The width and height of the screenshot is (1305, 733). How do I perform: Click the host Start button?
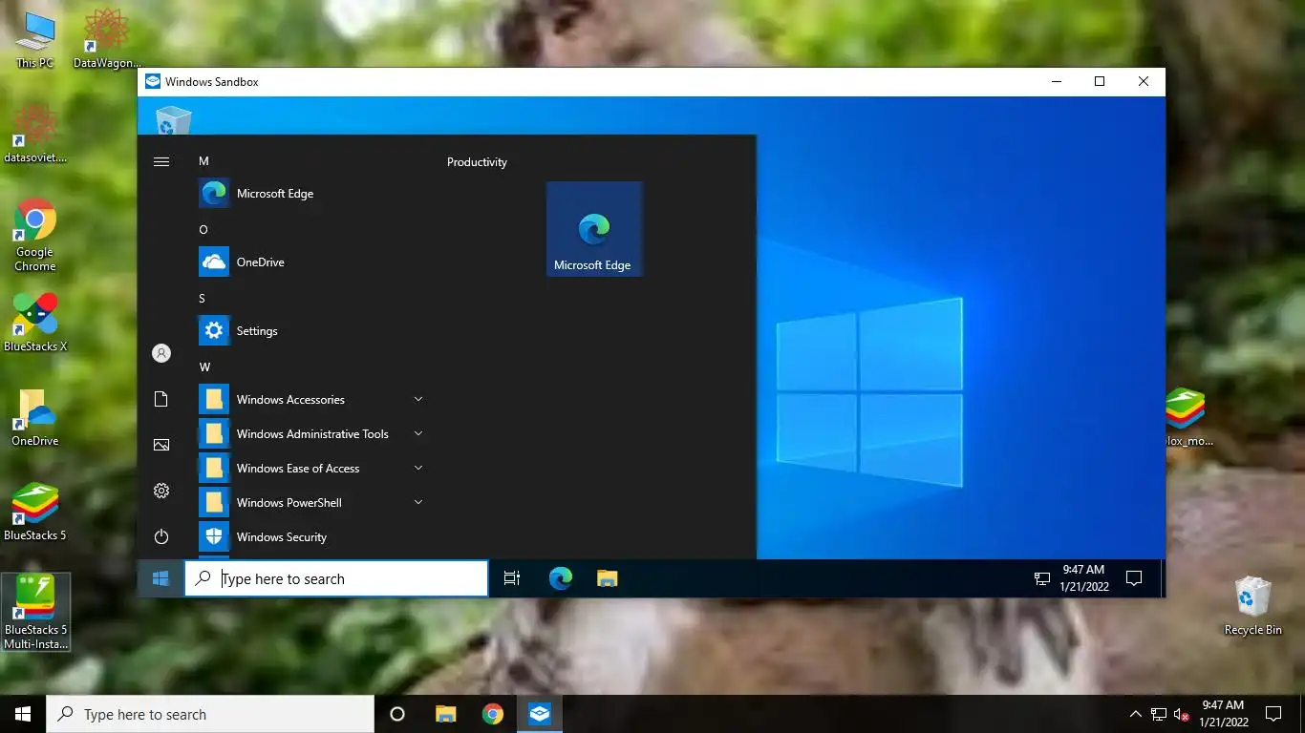[x=23, y=714]
